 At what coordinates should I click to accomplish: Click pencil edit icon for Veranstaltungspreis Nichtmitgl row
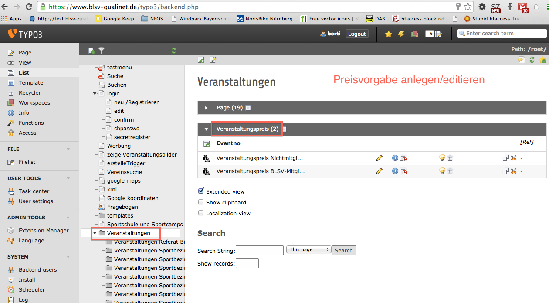tap(379, 158)
